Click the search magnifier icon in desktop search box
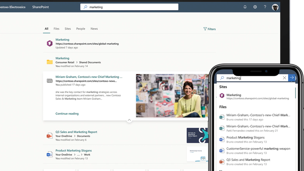Viewport: 304px width, 171px height. [85, 7]
